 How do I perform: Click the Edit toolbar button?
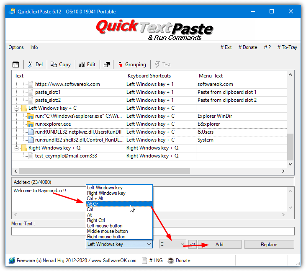[87, 65]
